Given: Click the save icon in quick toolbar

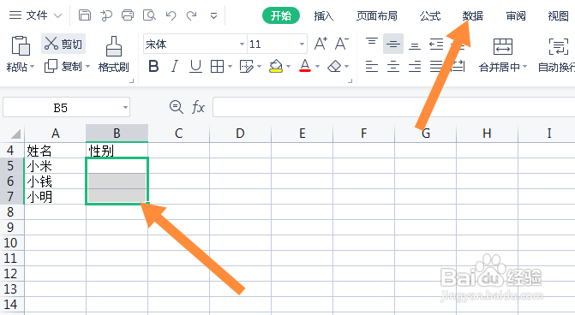Looking at the screenshot, I should pos(85,15).
